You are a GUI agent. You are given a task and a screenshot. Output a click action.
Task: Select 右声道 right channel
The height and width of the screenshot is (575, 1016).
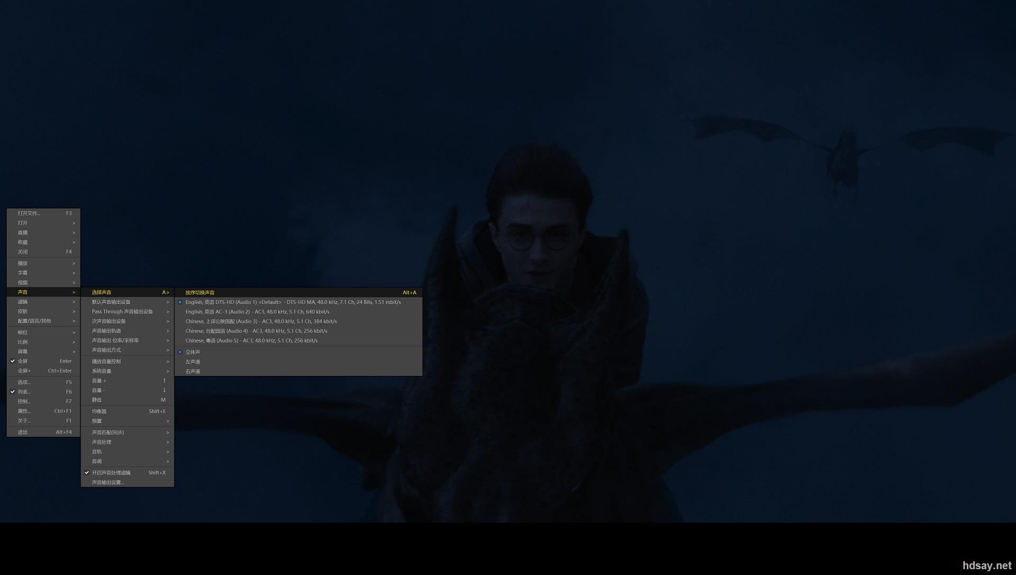[x=298, y=371]
